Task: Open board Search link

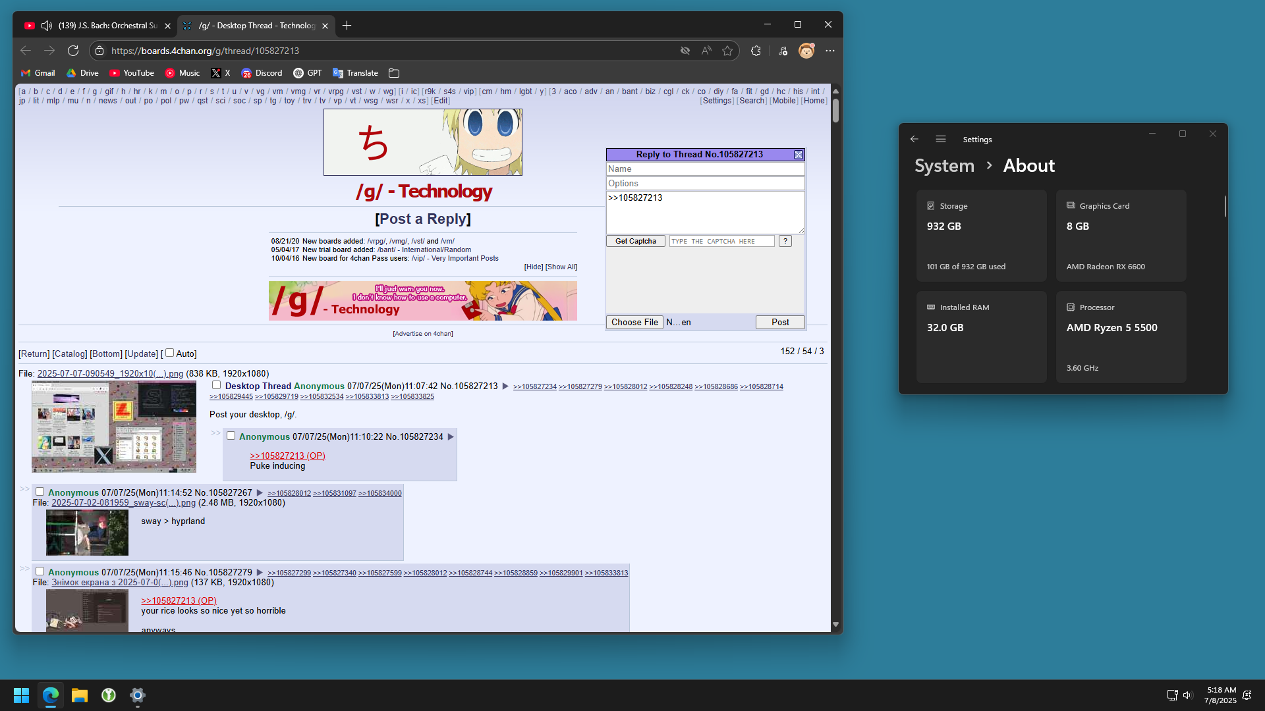Action: tap(752, 101)
